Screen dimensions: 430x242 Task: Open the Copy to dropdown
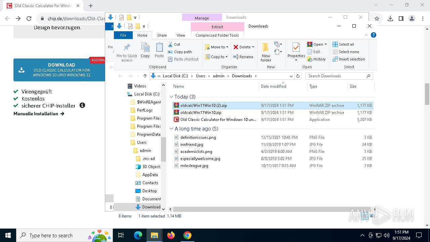[x=217, y=57]
